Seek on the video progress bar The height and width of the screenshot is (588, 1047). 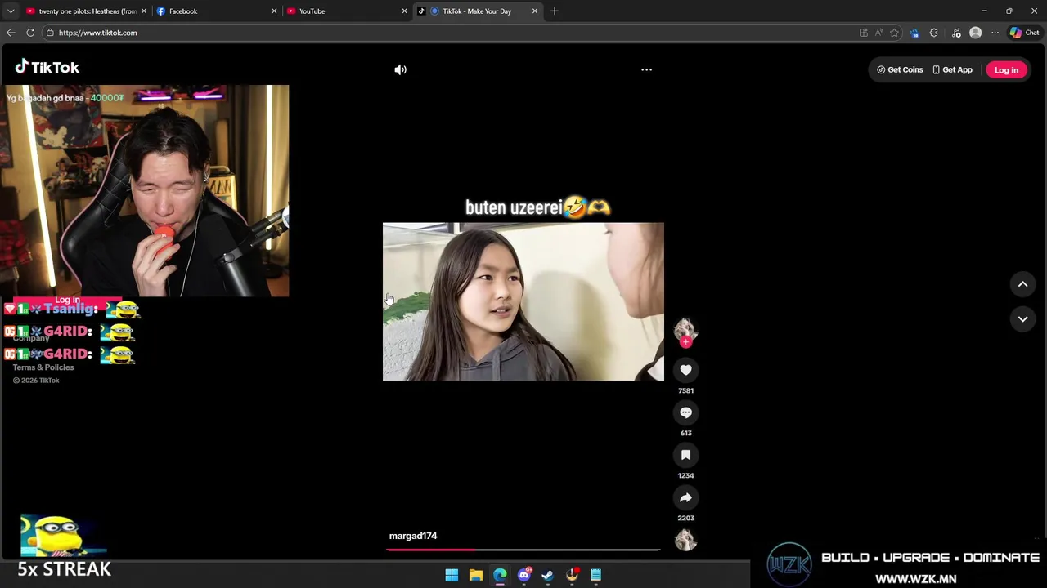point(523,549)
